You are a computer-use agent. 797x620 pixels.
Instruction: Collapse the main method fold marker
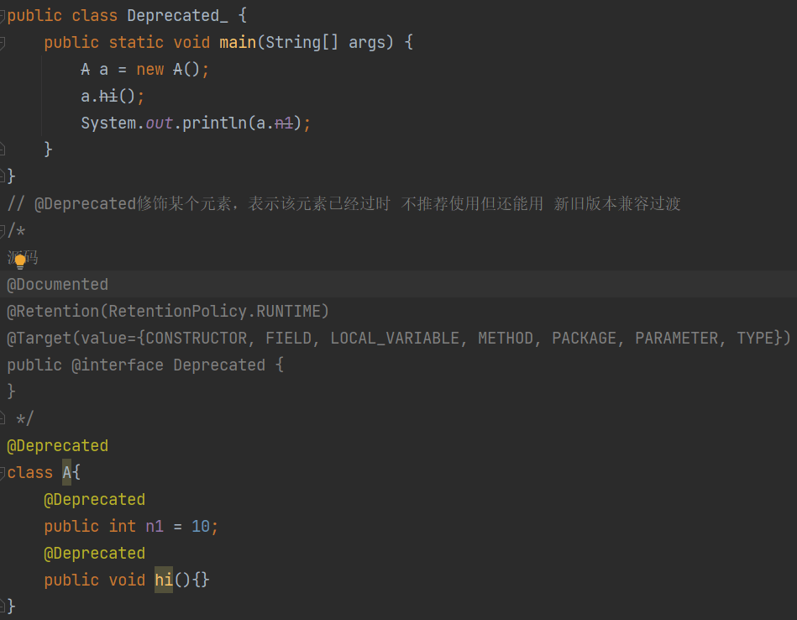pos(2,43)
